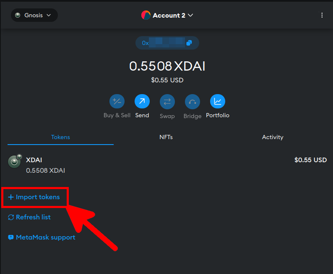The image size is (333, 274).
Task: Click the copy address icon
Action: coord(189,43)
